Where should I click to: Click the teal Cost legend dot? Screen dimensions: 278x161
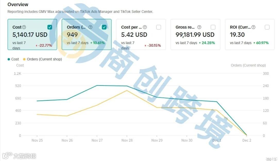coord(9,59)
